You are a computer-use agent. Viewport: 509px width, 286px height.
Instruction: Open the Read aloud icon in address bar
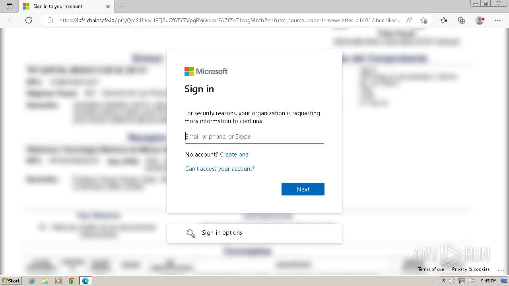coord(409,20)
